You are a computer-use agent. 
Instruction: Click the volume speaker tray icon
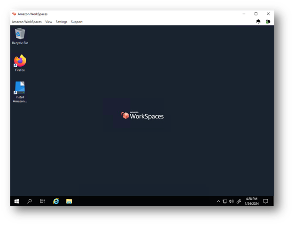click(x=232, y=201)
